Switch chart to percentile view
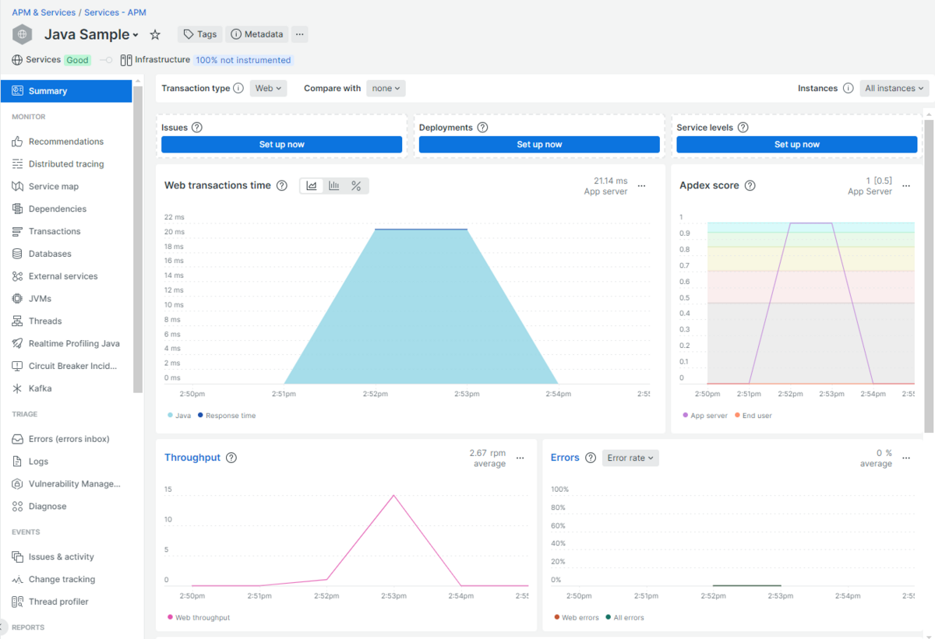The height and width of the screenshot is (639, 935). 356,186
